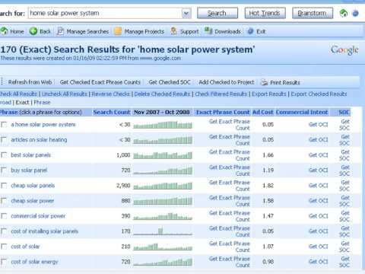This screenshot has height=274, width=365.
Task: Click the Reverse Checks link
Action: click(110, 94)
